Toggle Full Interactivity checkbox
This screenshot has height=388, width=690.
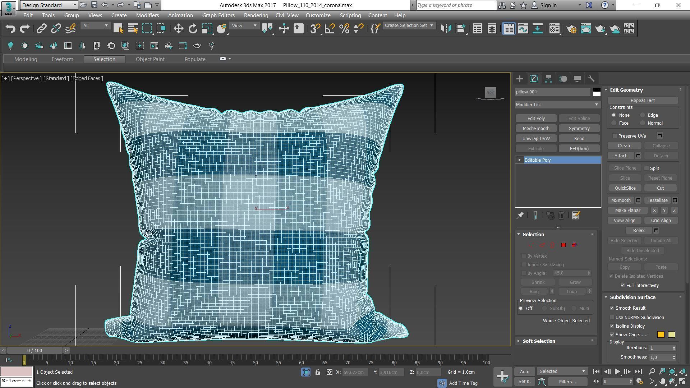[623, 286]
